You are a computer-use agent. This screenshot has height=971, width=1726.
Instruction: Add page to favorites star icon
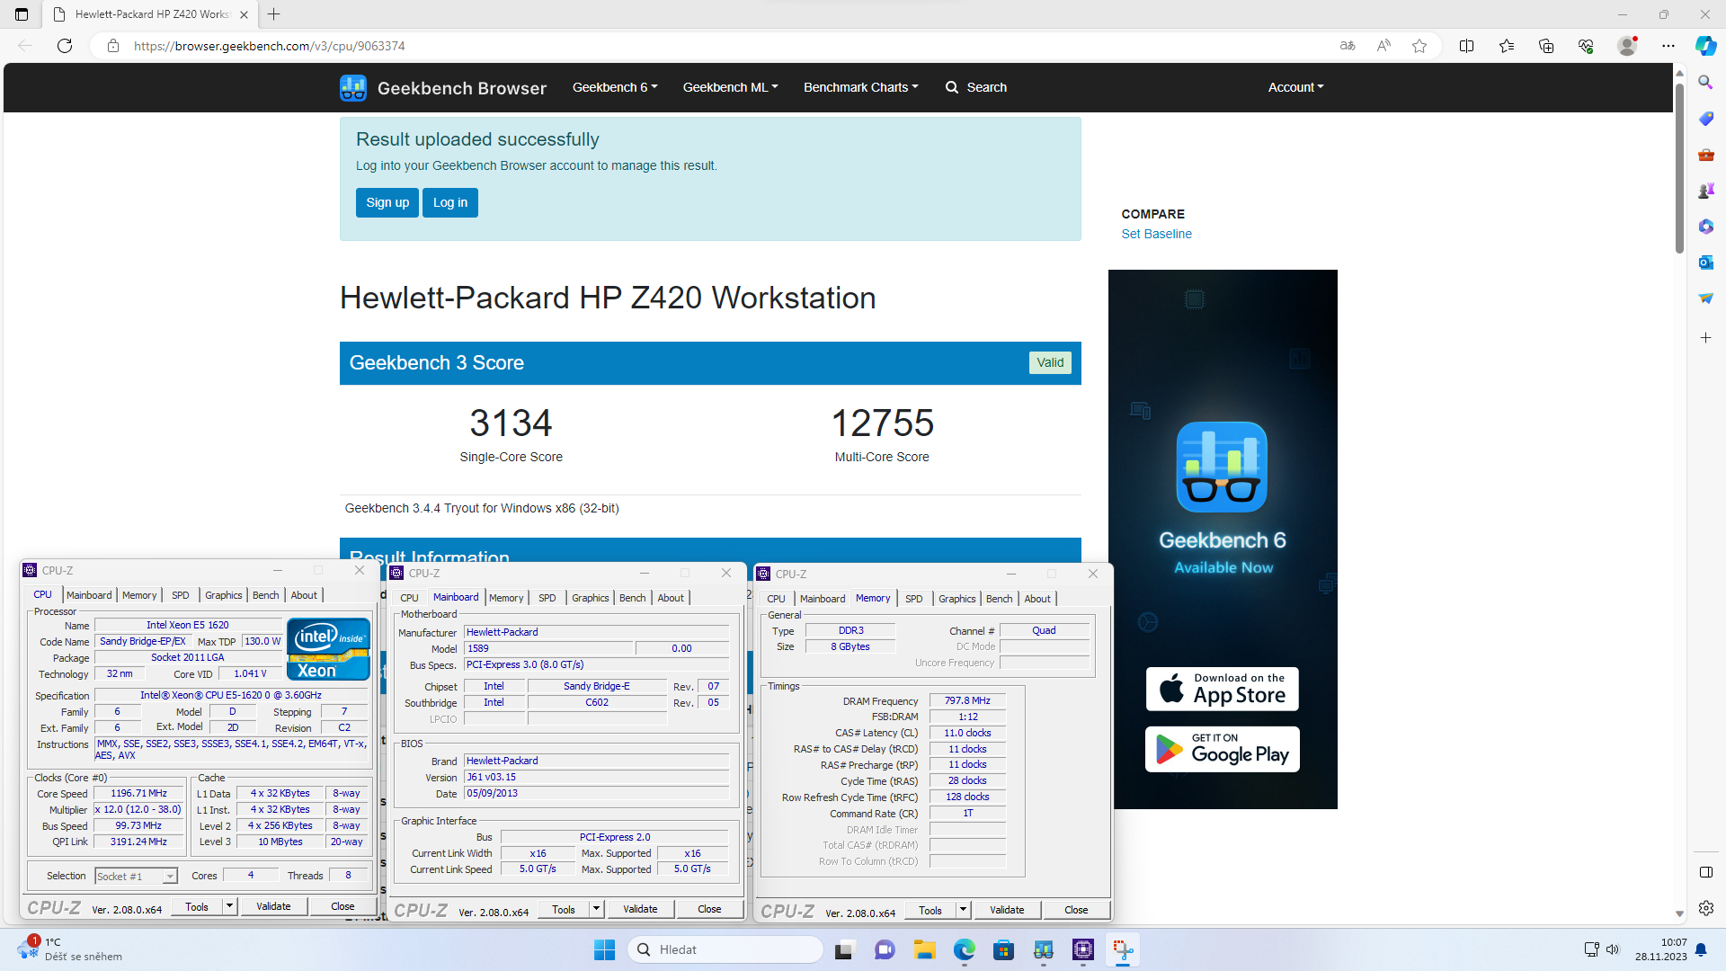pos(1419,46)
